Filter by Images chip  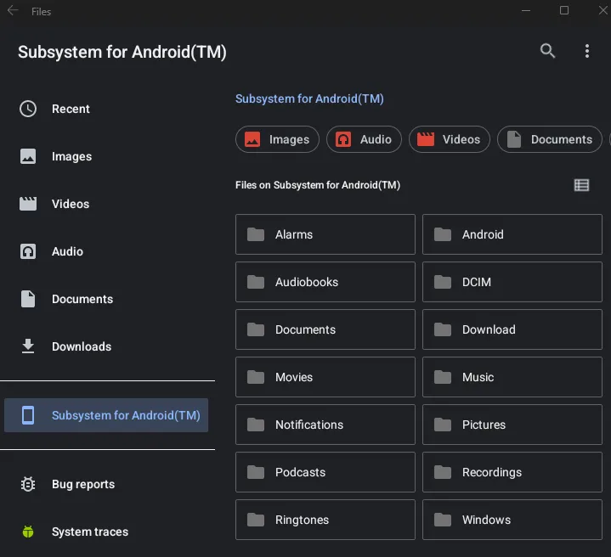277,139
